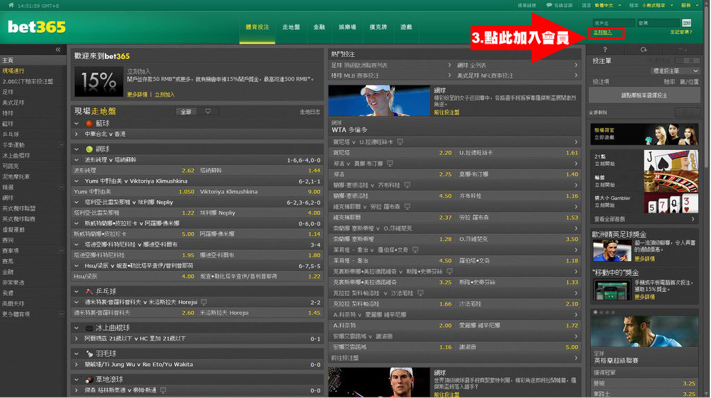Collapse the left sidebar with double-arrow icon

(x=58, y=49)
